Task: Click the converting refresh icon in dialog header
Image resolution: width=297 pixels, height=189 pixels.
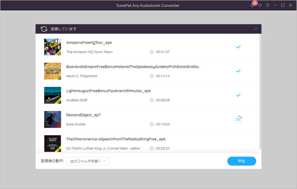Action: coord(44,29)
